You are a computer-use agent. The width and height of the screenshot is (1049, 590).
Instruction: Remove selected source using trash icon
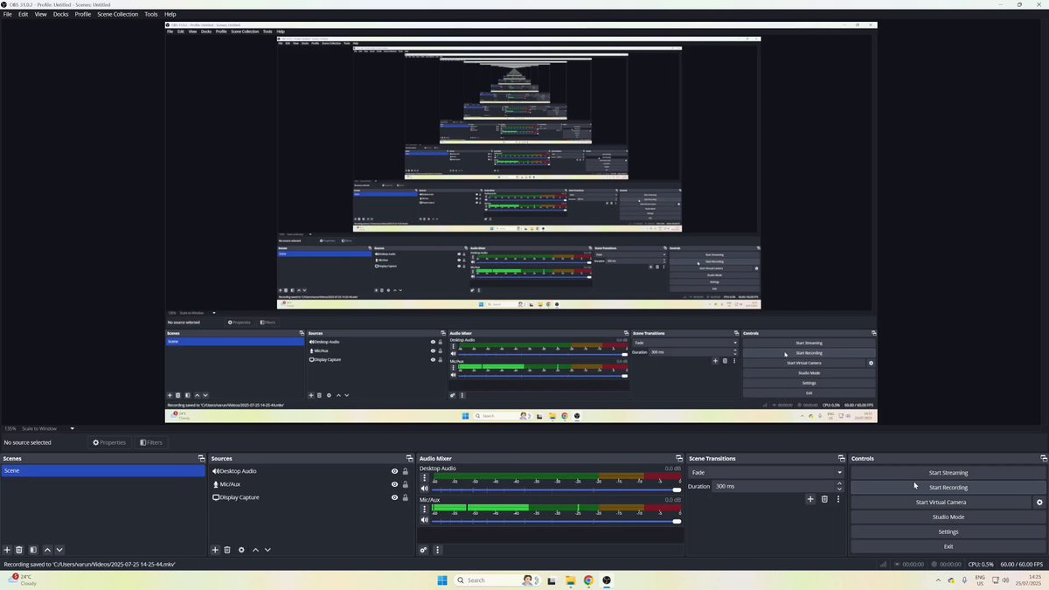227,550
